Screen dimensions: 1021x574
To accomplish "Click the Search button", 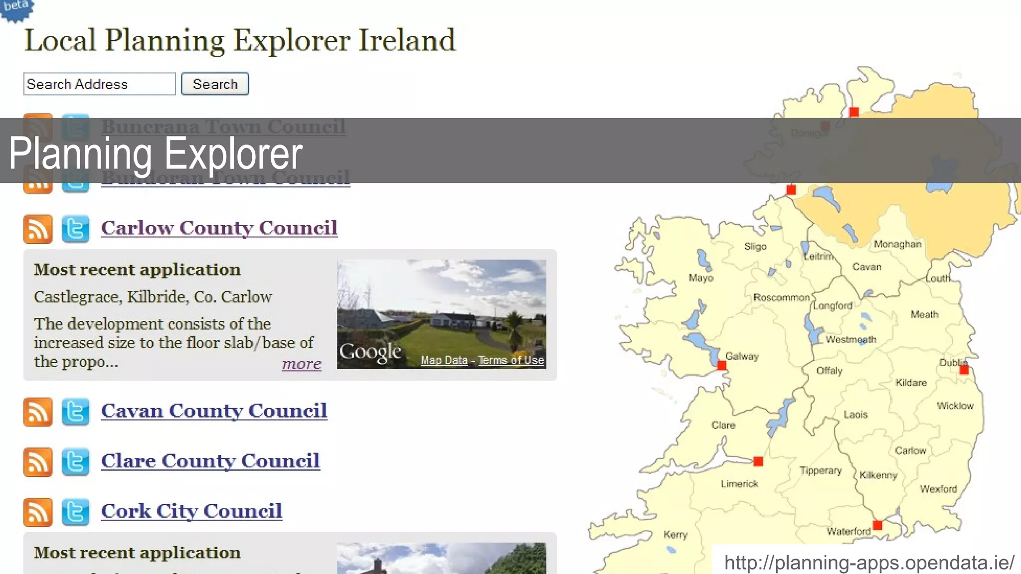I will coord(215,84).
